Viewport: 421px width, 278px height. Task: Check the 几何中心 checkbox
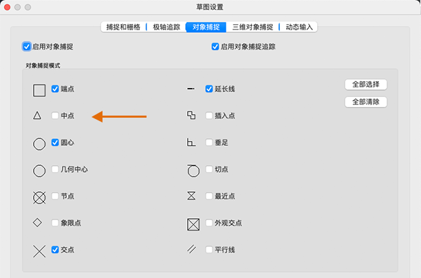pos(55,169)
